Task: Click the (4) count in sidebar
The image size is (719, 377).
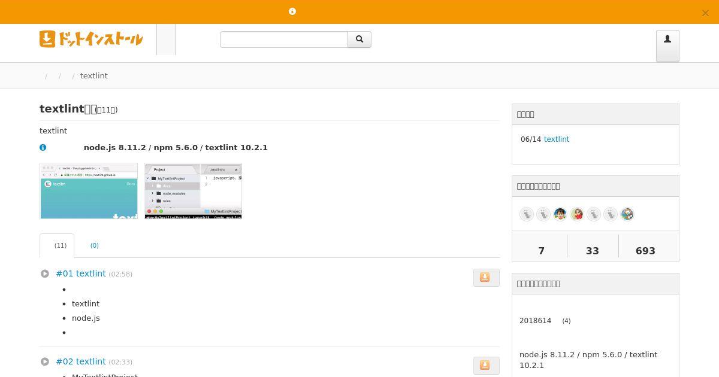Action: coord(566,321)
